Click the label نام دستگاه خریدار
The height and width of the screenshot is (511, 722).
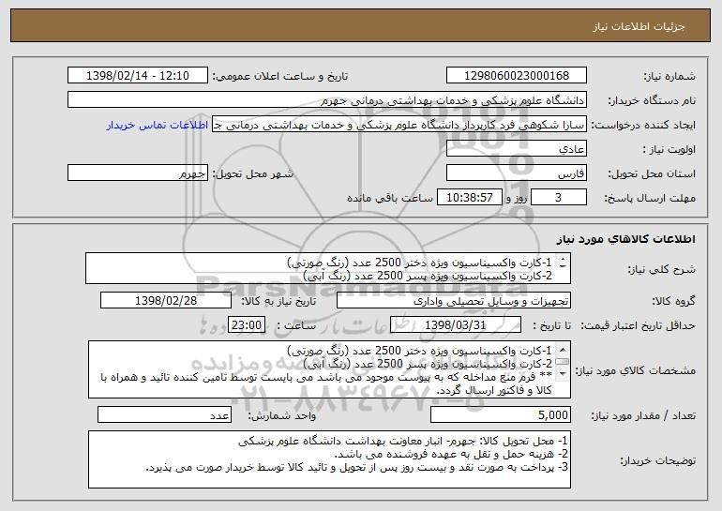[x=652, y=101]
